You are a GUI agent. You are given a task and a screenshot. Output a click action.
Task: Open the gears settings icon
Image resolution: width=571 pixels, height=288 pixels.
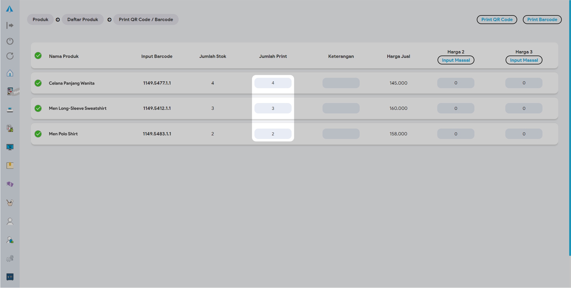[10, 259]
